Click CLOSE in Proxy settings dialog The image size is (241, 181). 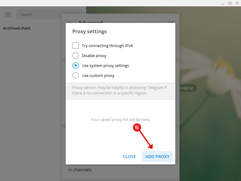[x=129, y=157]
